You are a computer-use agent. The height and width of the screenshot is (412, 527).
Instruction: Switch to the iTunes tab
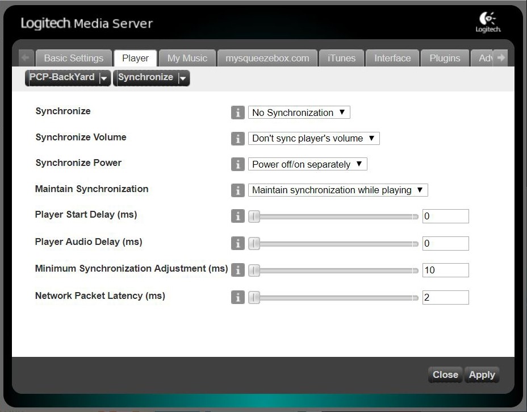click(341, 58)
